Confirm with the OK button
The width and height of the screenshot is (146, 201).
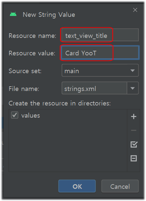pos(77,186)
